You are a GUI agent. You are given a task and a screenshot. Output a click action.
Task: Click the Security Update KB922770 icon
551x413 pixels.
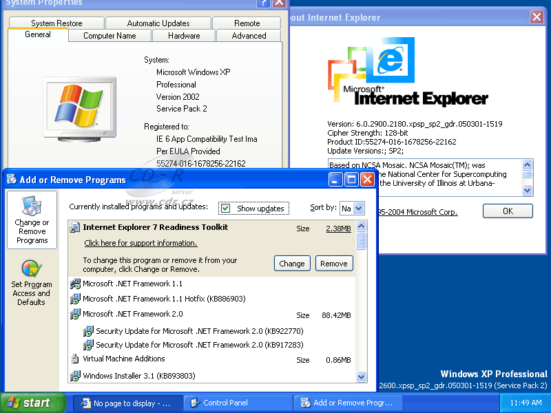pos(88,331)
